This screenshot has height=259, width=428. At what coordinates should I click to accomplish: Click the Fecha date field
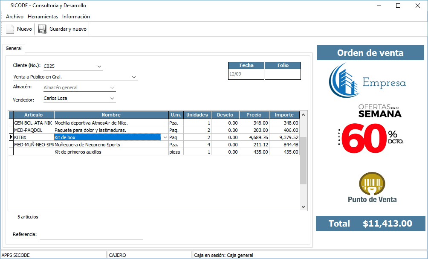pos(246,74)
